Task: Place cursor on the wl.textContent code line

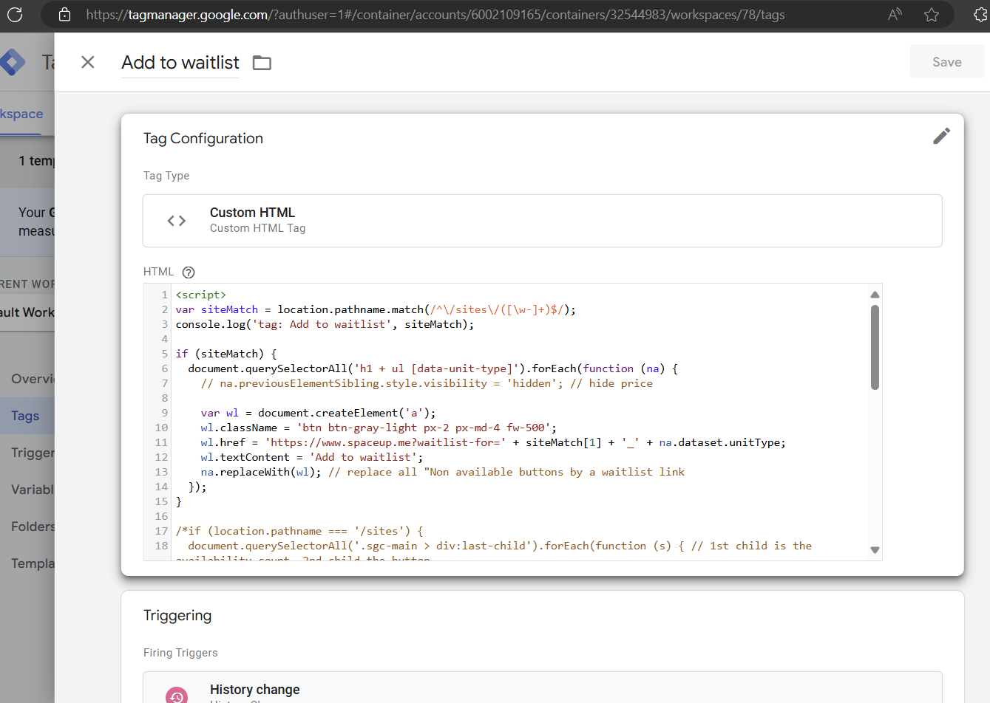Action: point(312,457)
